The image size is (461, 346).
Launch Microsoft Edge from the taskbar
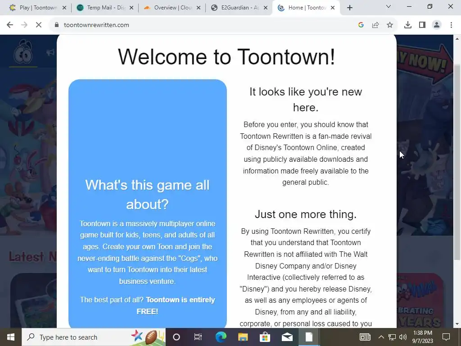[221, 337]
